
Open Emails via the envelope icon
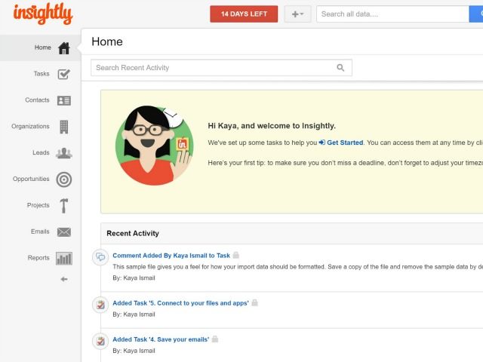[x=64, y=232]
